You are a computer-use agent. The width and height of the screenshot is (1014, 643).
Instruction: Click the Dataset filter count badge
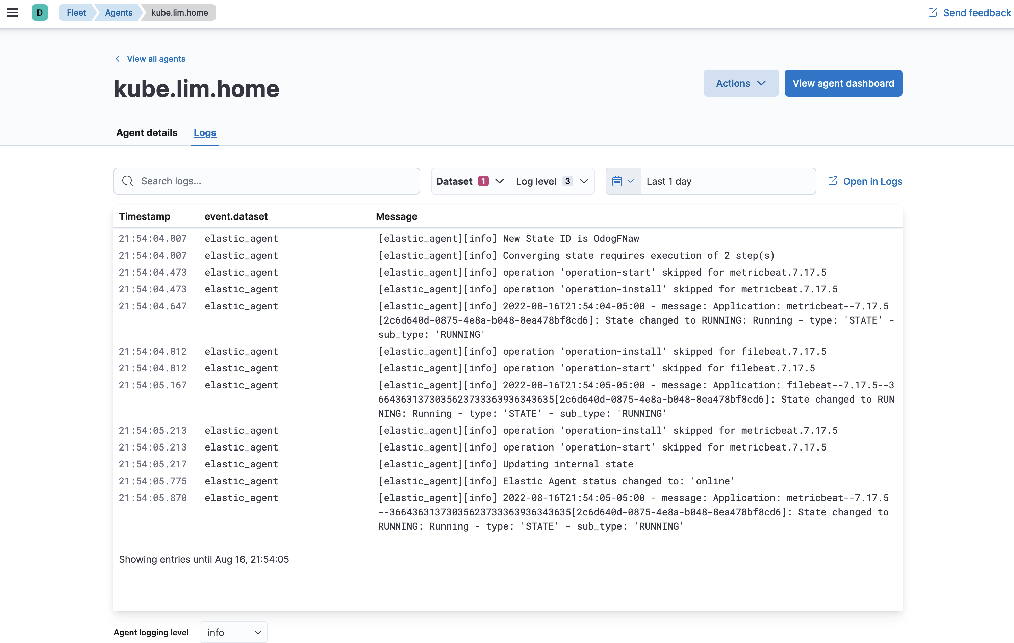click(483, 181)
